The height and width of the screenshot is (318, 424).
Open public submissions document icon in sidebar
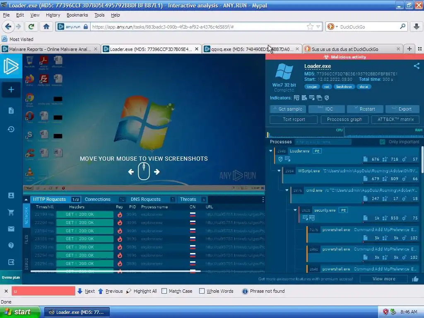pos(11,111)
